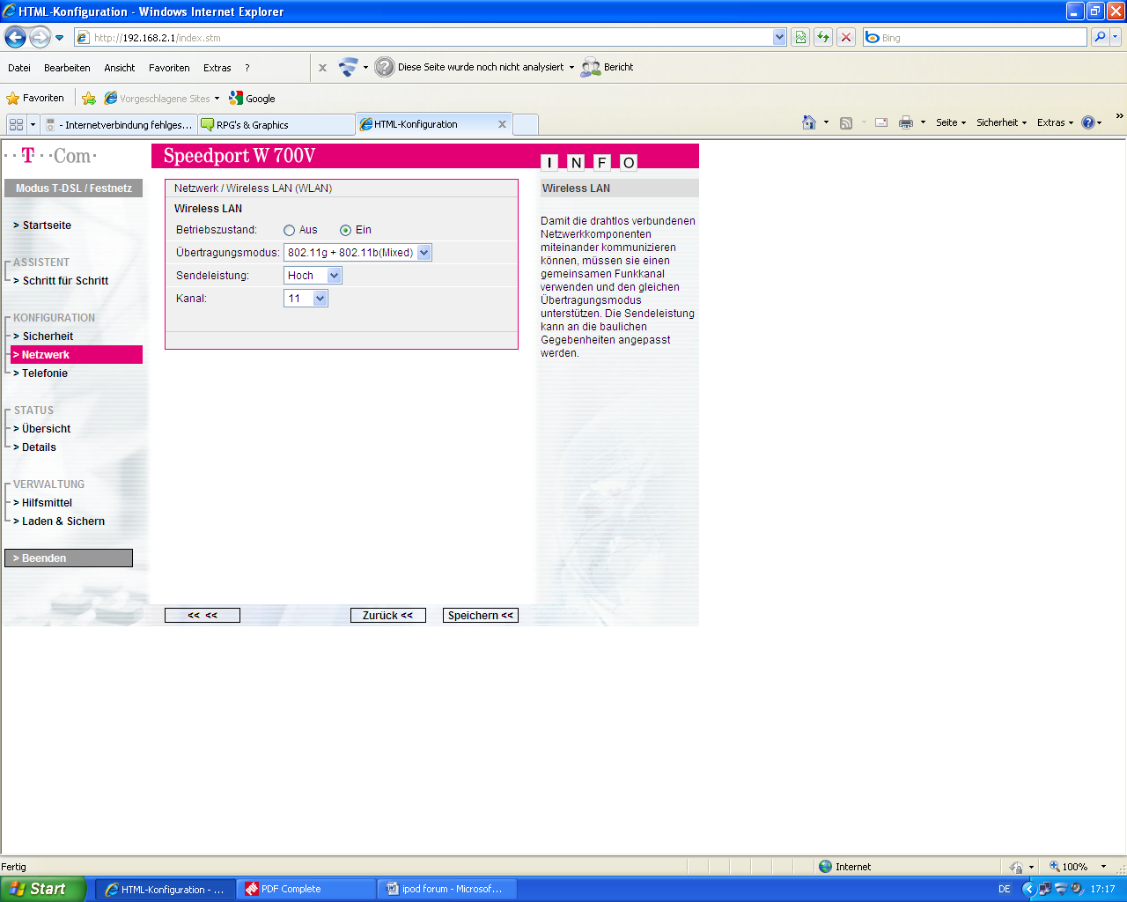Open the Telefonie configuration page
This screenshot has height=902, width=1127.
[x=44, y=373]
